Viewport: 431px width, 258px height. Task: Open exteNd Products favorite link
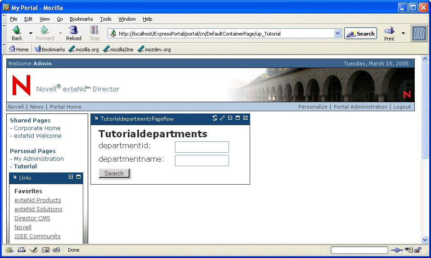pos(38,200)
